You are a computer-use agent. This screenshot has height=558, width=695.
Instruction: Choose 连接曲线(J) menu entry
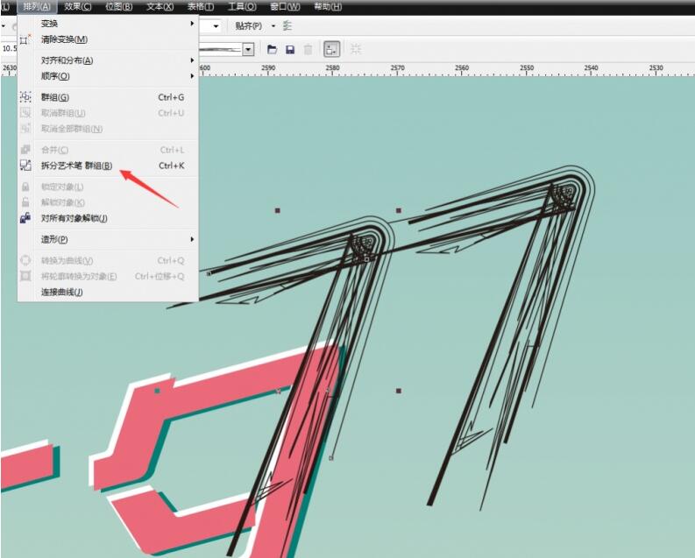[108, 292]
